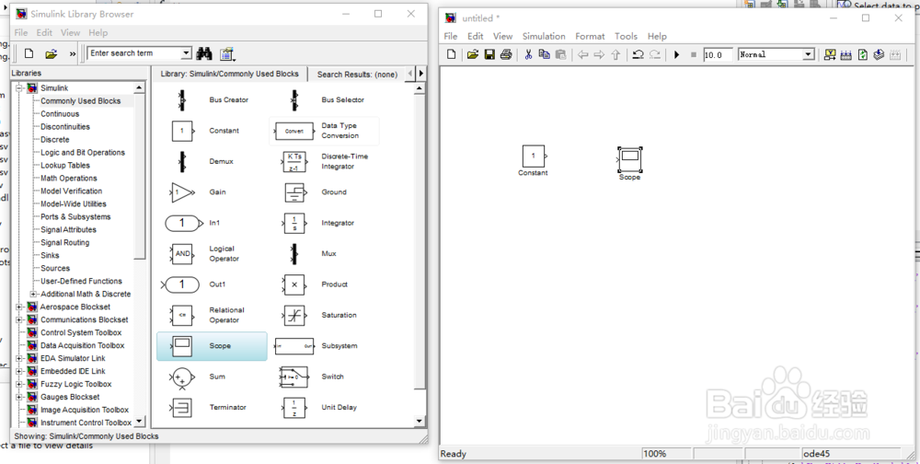
Task: Select the Discrete-Time Integrator block
Action: tap(294, 161)
